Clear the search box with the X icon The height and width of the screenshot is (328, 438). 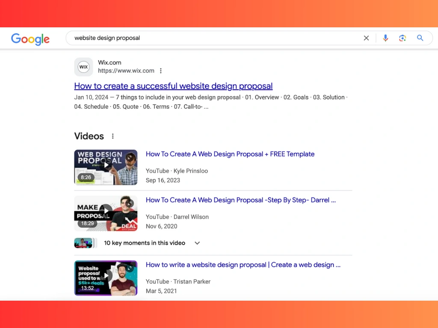point(366,38)
